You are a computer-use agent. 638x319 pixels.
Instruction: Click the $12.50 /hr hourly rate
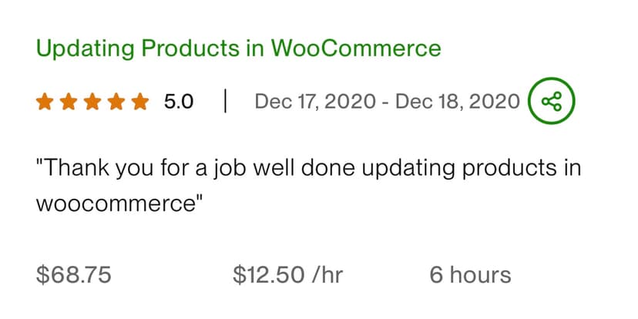point(288,274)
